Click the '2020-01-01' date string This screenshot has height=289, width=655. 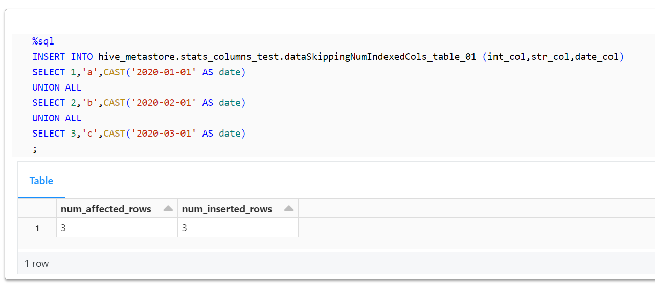(164, 72)
